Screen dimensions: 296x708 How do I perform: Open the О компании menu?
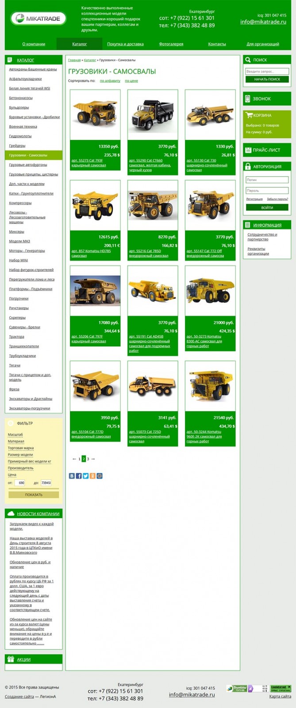(34, 44)
